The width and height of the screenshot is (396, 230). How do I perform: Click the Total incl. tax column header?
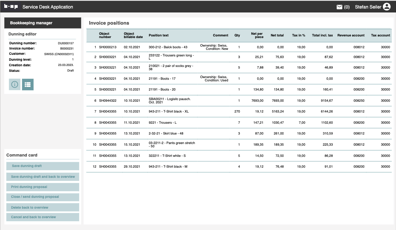[x=322, y=35]
